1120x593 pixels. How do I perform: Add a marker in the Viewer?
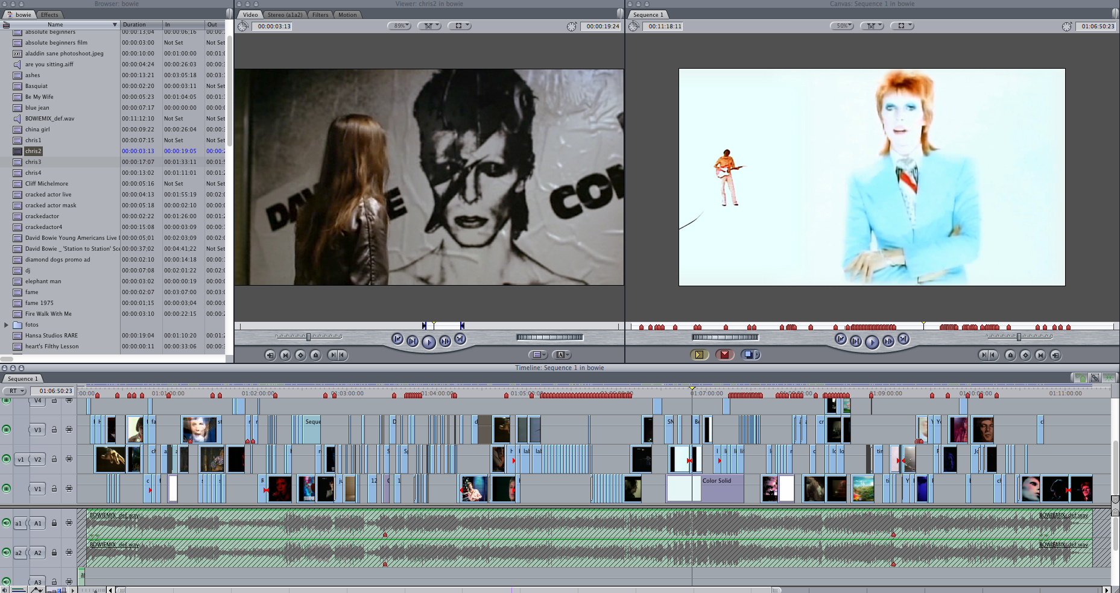pos(315,355)
